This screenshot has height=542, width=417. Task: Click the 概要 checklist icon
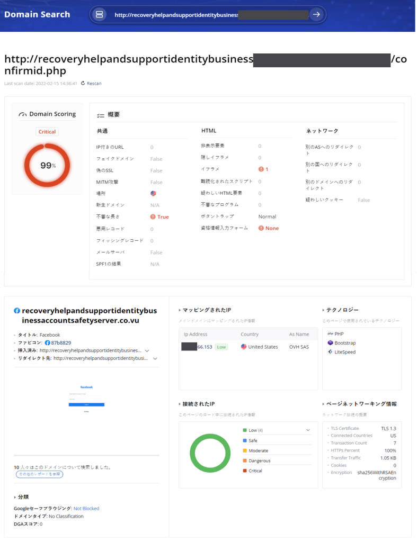click(x=101, y=115)
